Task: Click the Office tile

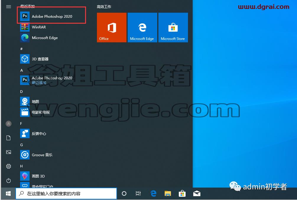Action: click(112, 28)
